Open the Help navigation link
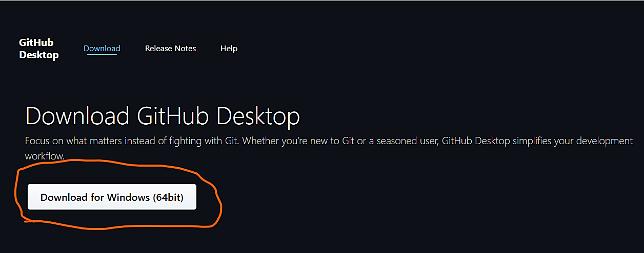The width and height of the screenshot is (644, 253). [229, 49]
